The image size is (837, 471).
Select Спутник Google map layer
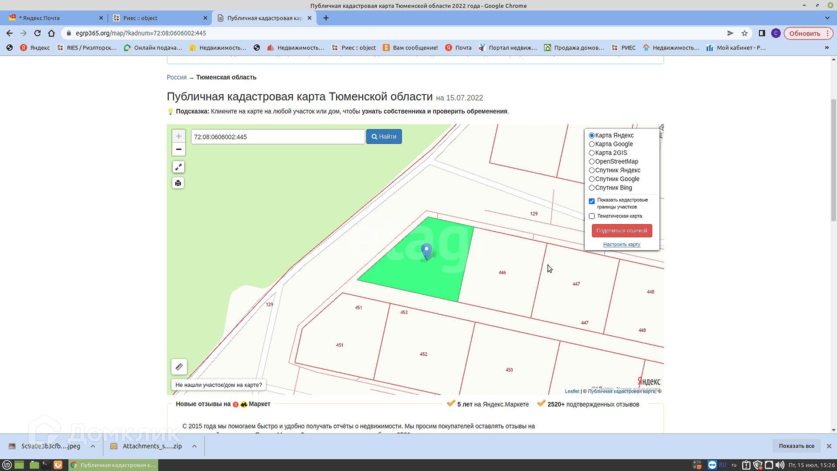[592, 179]
